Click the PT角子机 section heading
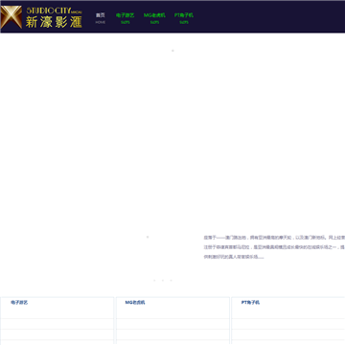345x345 pixels. point(250,302)
